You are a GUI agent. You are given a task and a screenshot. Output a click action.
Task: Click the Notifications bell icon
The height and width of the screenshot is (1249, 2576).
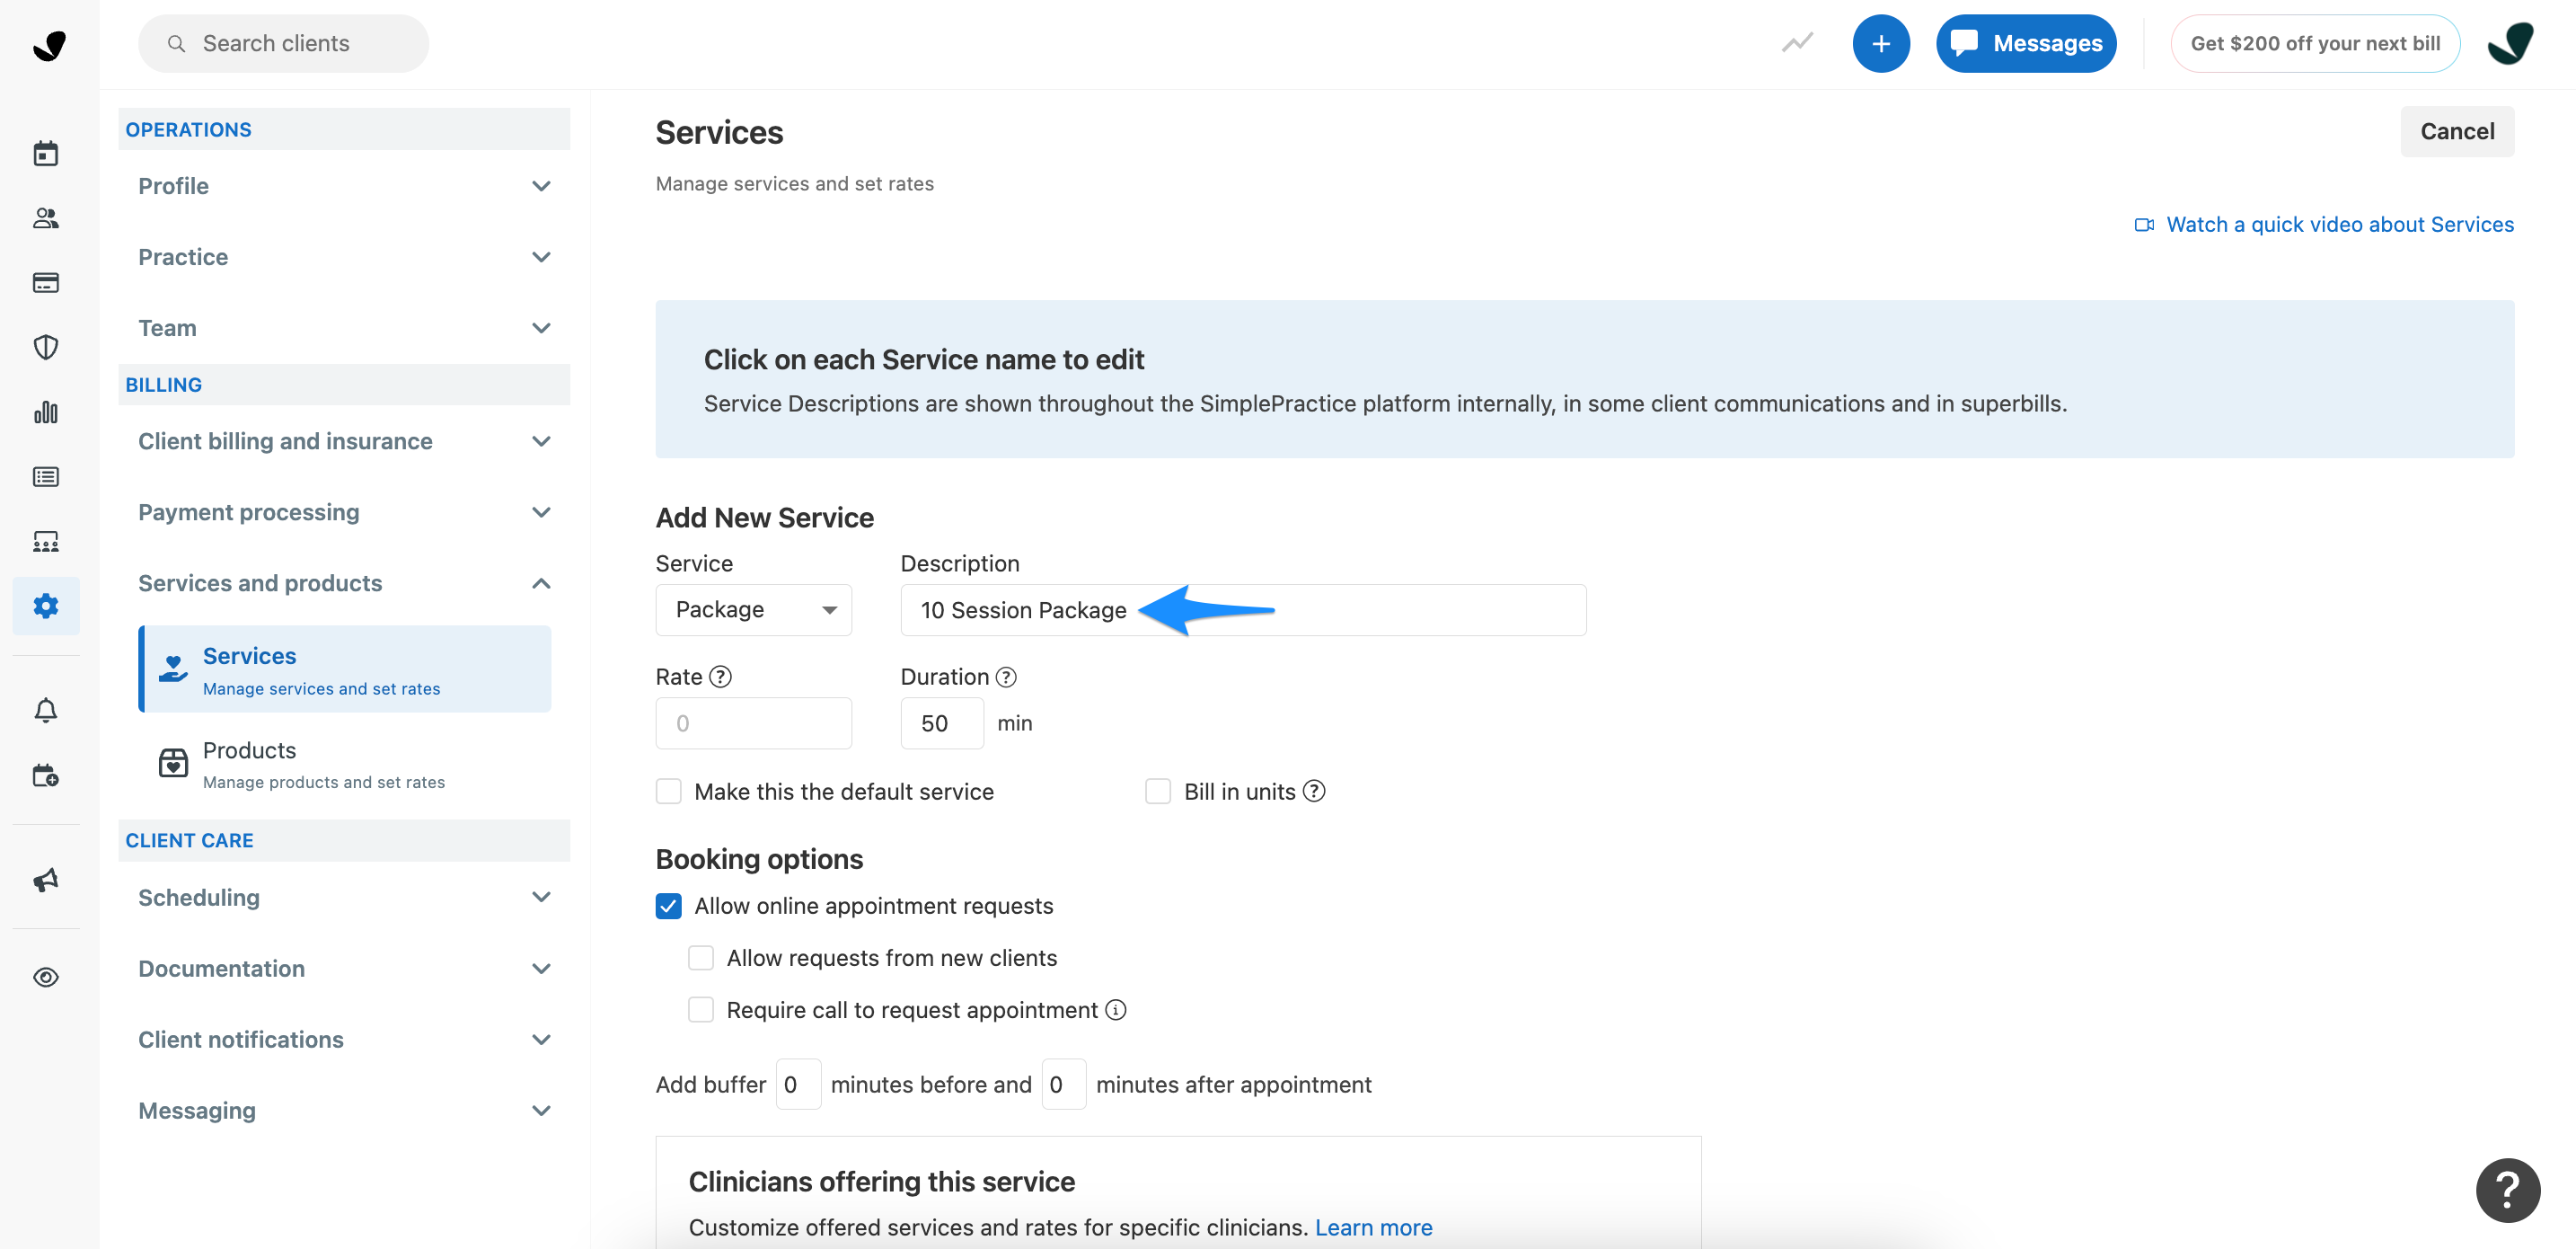point(46,710)
